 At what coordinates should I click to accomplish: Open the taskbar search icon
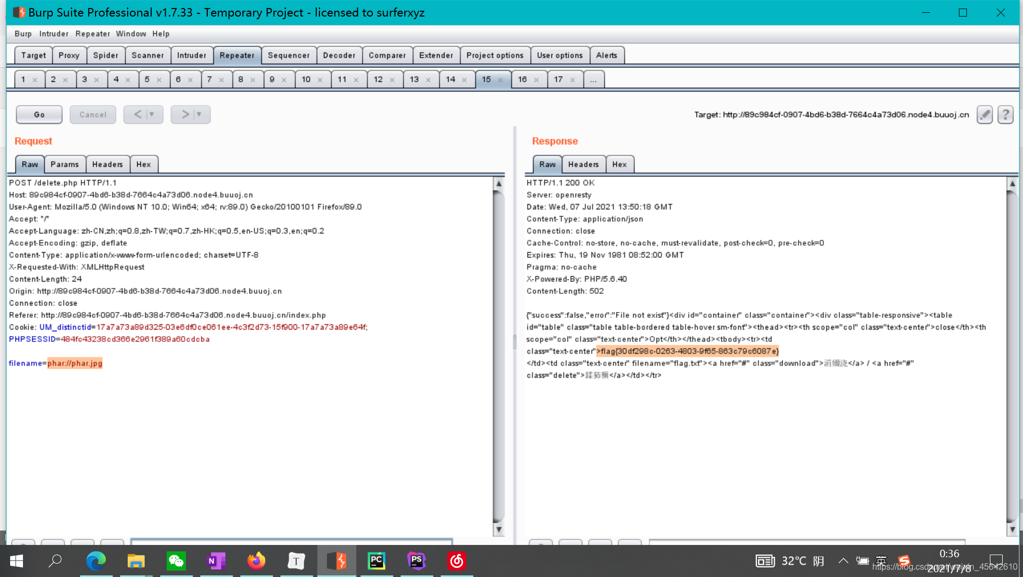(x=56, y=560)
